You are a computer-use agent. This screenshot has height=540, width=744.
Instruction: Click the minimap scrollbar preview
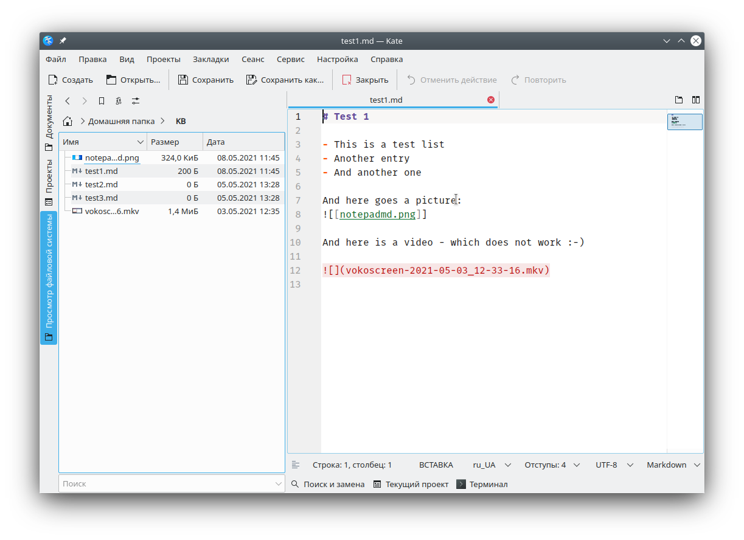point(685,122)
